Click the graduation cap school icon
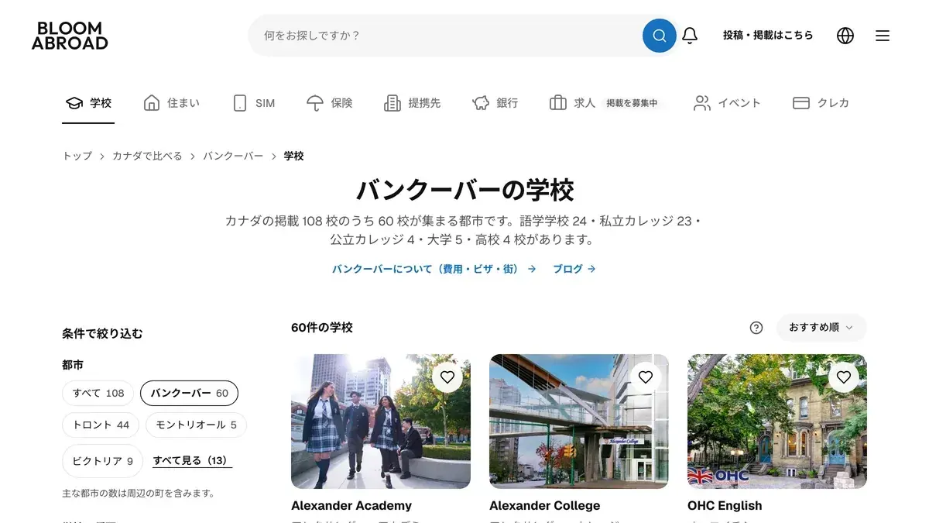The image size is (929, 523). [74, 103]
